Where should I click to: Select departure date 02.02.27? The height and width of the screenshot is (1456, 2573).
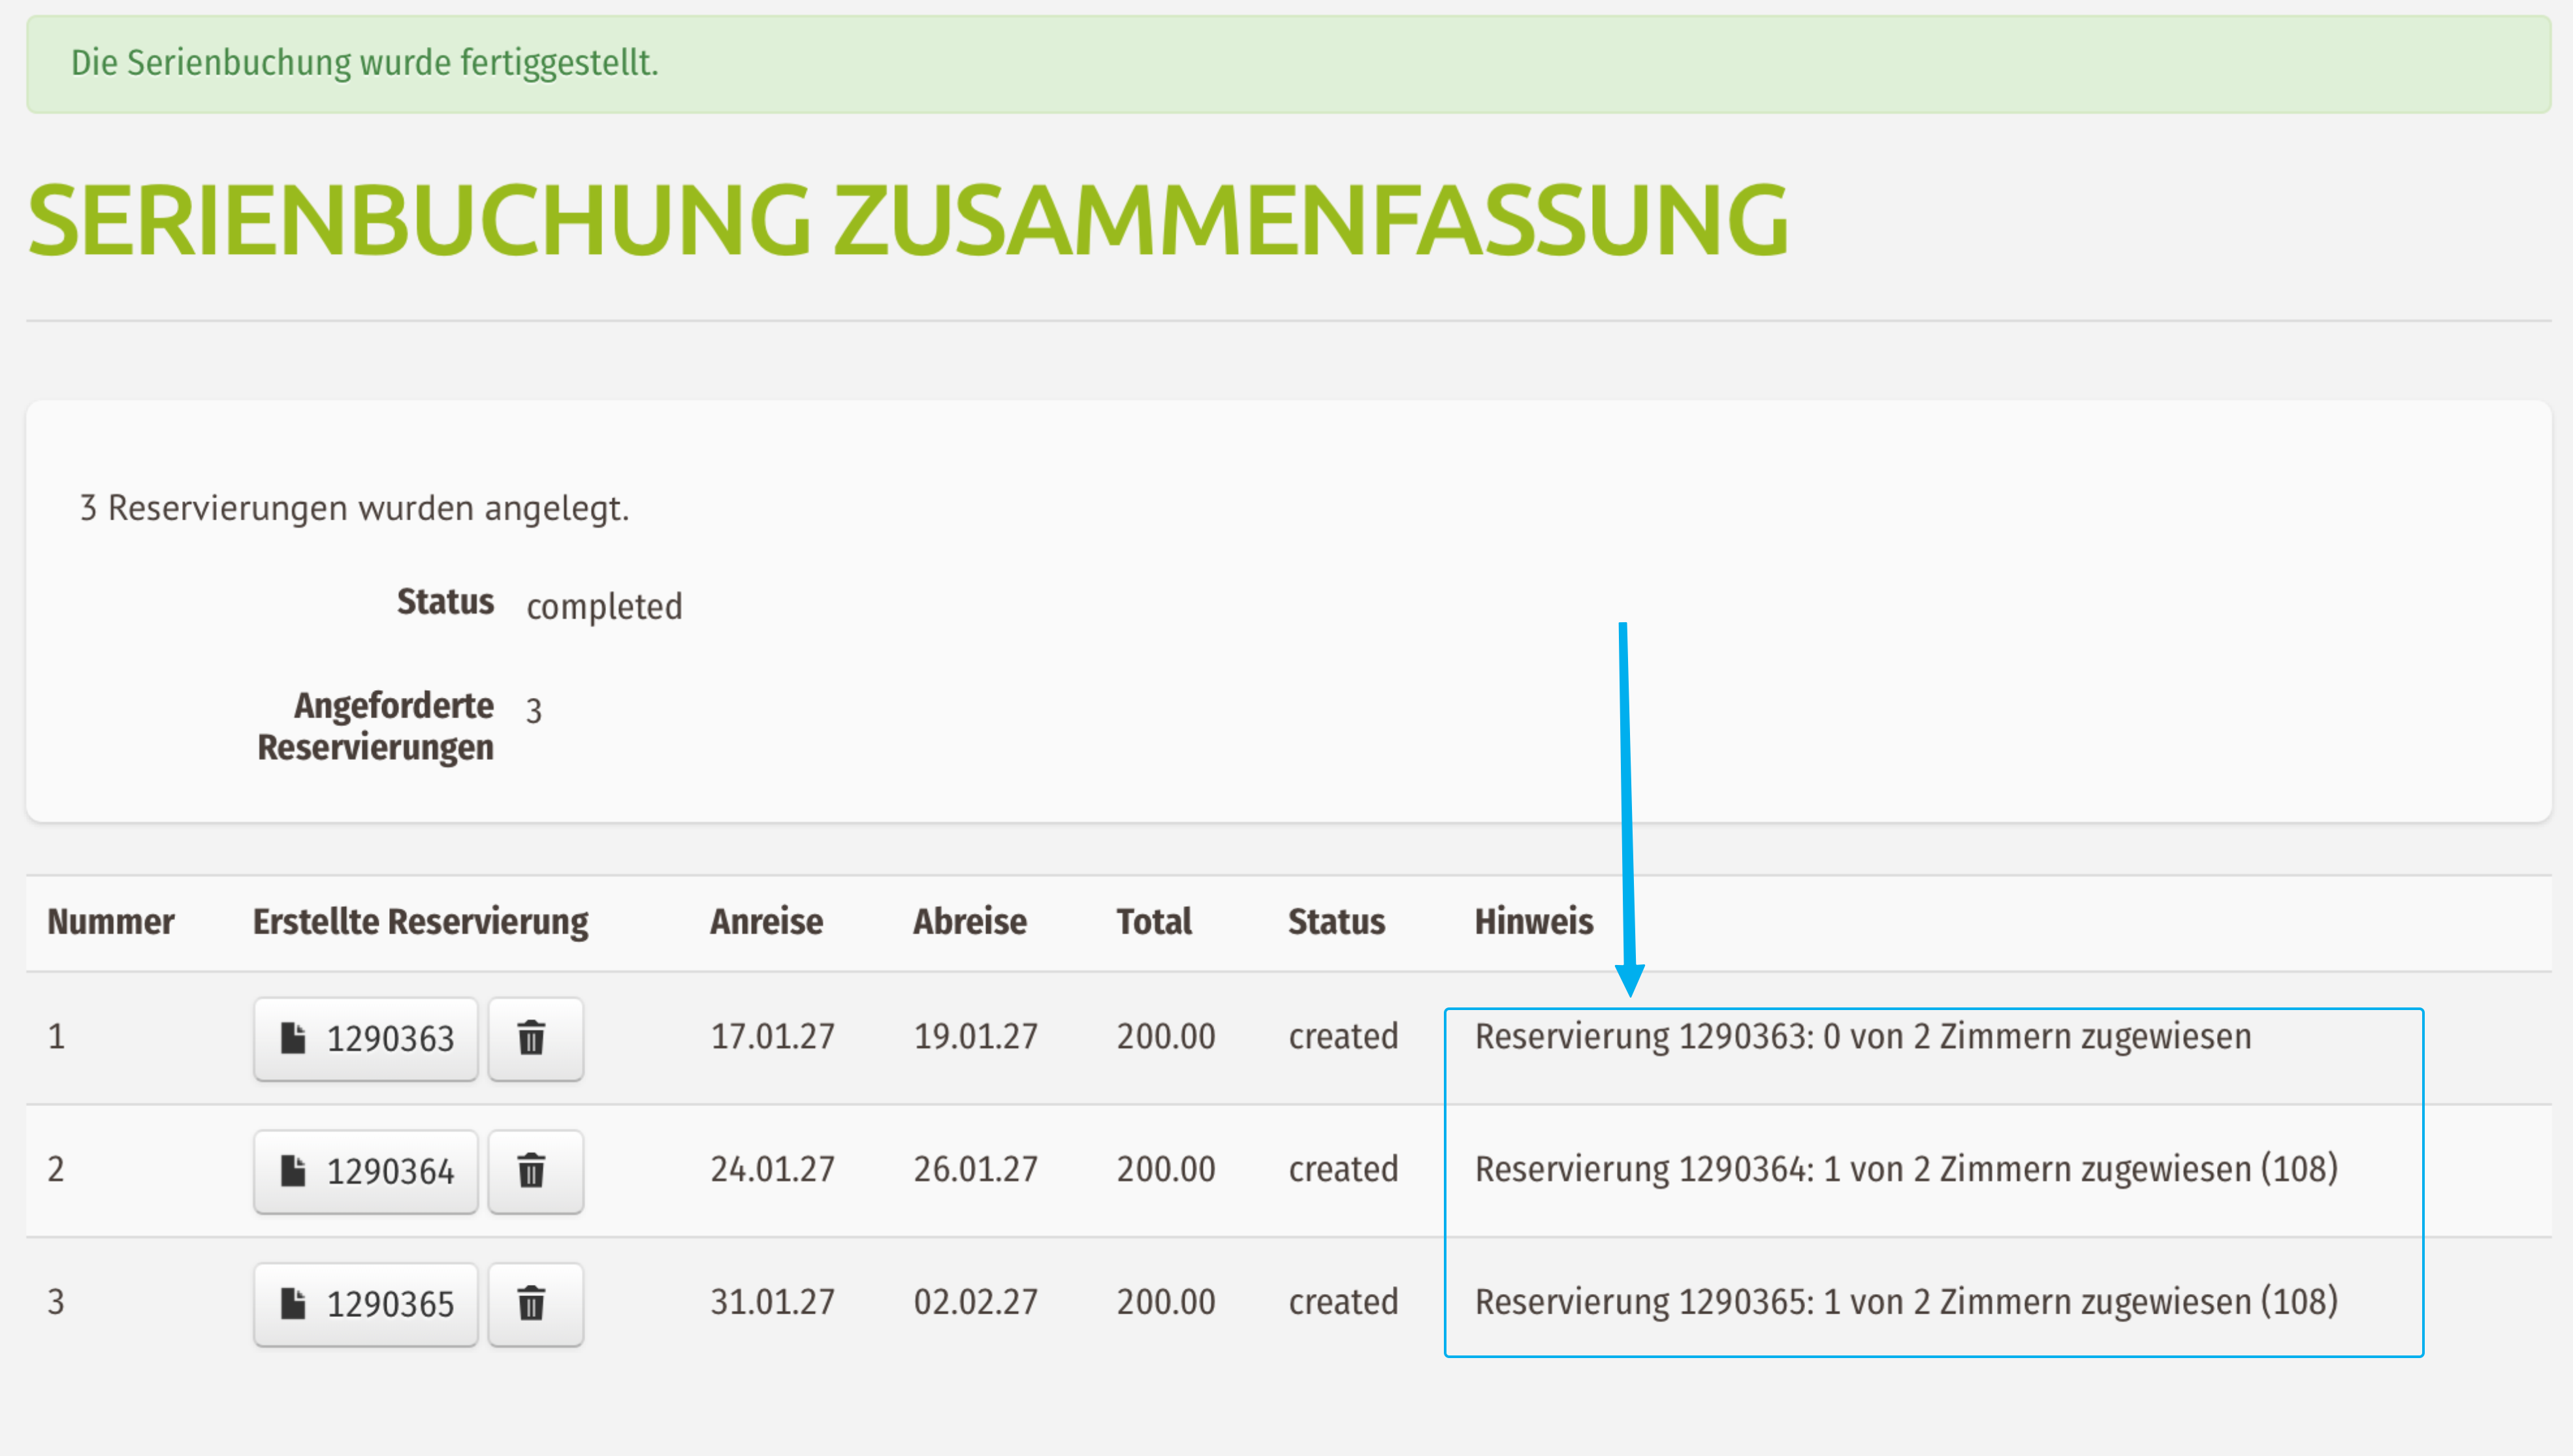tap(975, 1302)
